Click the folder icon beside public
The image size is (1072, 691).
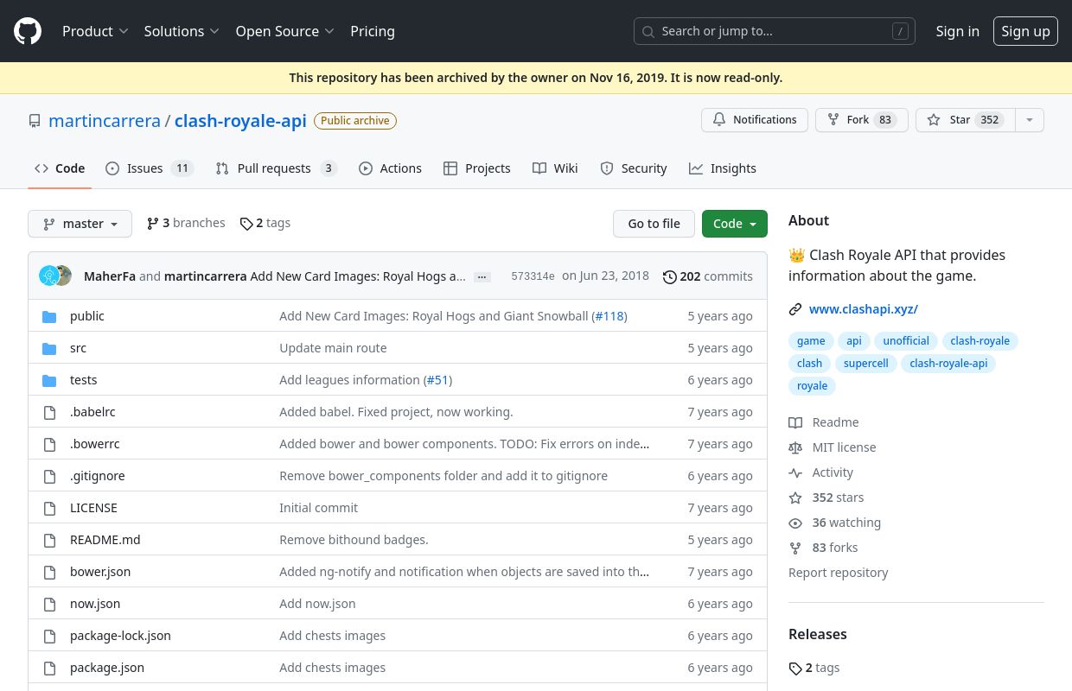(49, 316)
